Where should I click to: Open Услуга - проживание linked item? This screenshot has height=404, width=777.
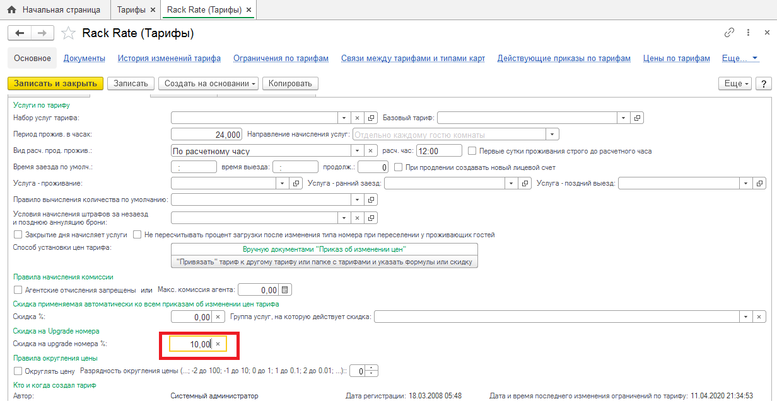(296, 183)
